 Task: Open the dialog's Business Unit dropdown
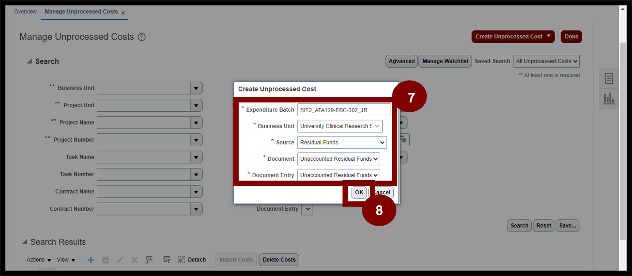340,126
